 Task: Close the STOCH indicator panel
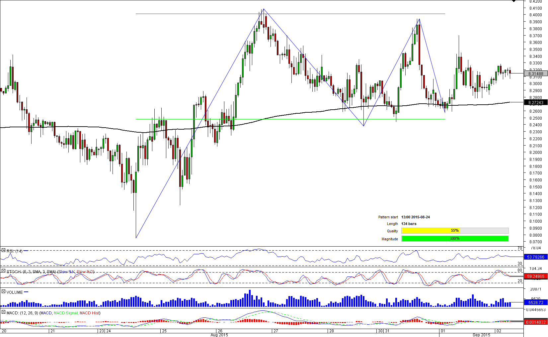point(3,271)
